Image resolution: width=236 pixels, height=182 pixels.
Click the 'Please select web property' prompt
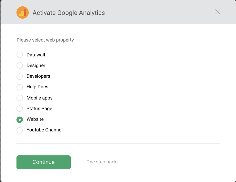pos(45,40)
